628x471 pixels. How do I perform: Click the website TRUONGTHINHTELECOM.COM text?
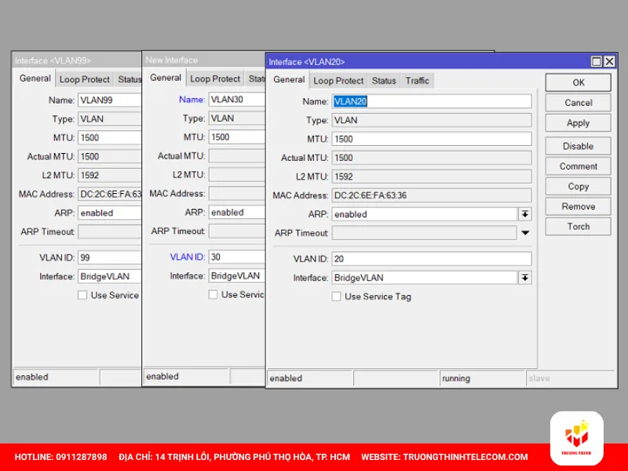[x=466, y=457]
